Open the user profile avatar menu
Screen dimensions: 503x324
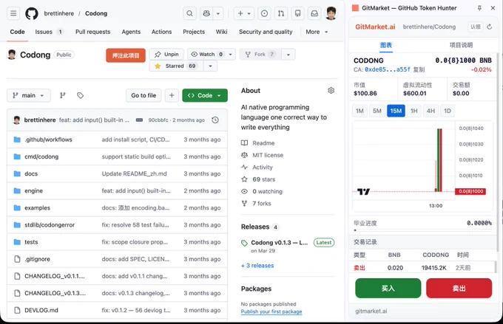coord(331,13)
